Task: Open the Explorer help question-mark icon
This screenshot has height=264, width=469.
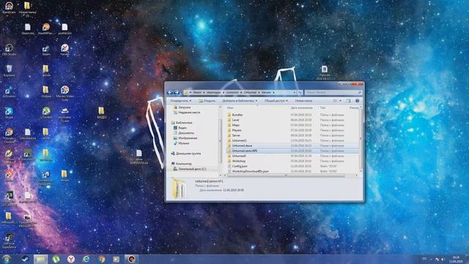Action: [357, 101]
